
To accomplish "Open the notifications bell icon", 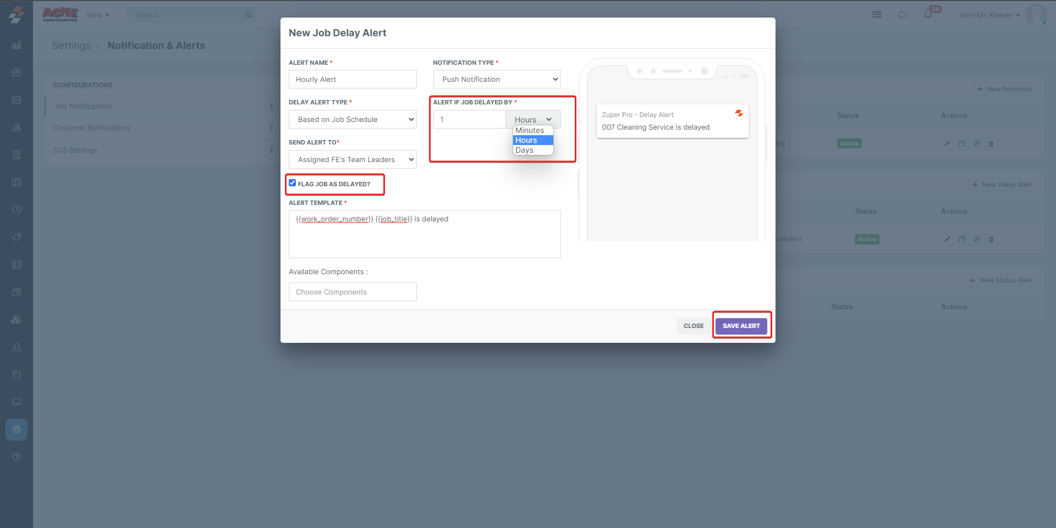I will (928, 14).
